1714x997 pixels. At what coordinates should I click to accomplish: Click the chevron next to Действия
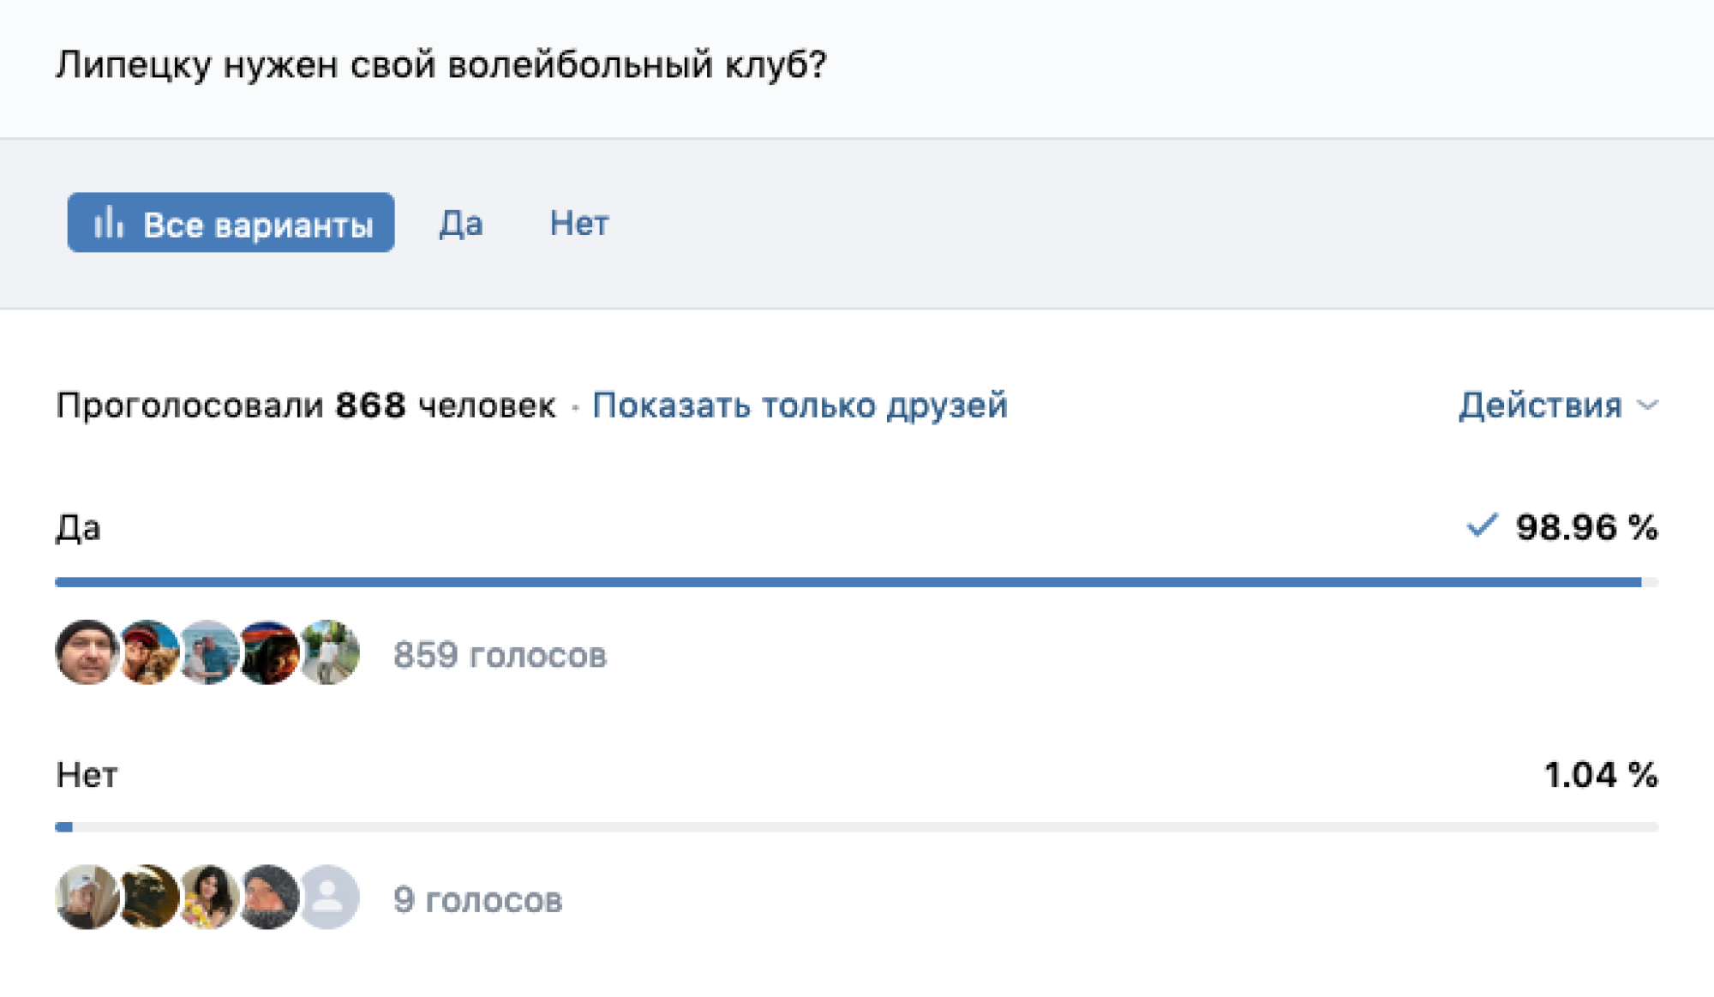1645,405
